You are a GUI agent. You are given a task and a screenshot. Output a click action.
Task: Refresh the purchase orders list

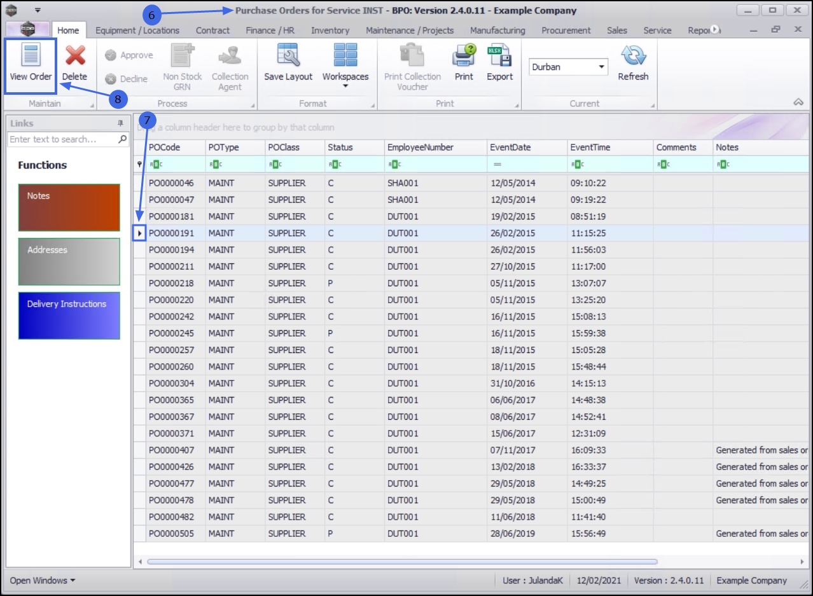[633, 56]
